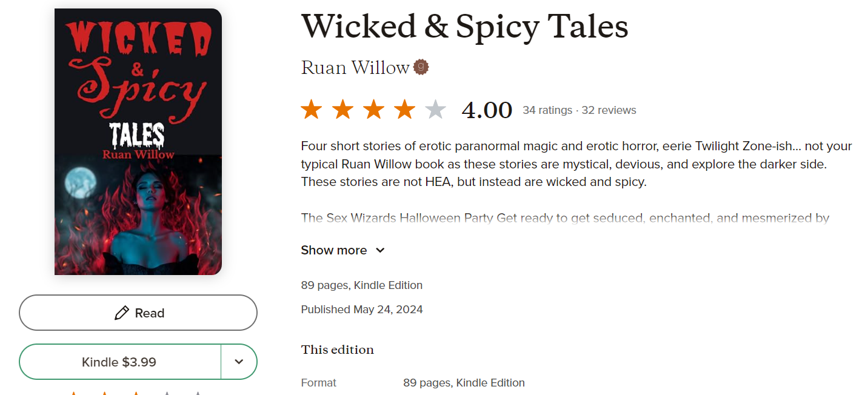This screenshot has height=395, width=862.
Task: Select the fourth star in the rating row
Action: click(167, 393)
